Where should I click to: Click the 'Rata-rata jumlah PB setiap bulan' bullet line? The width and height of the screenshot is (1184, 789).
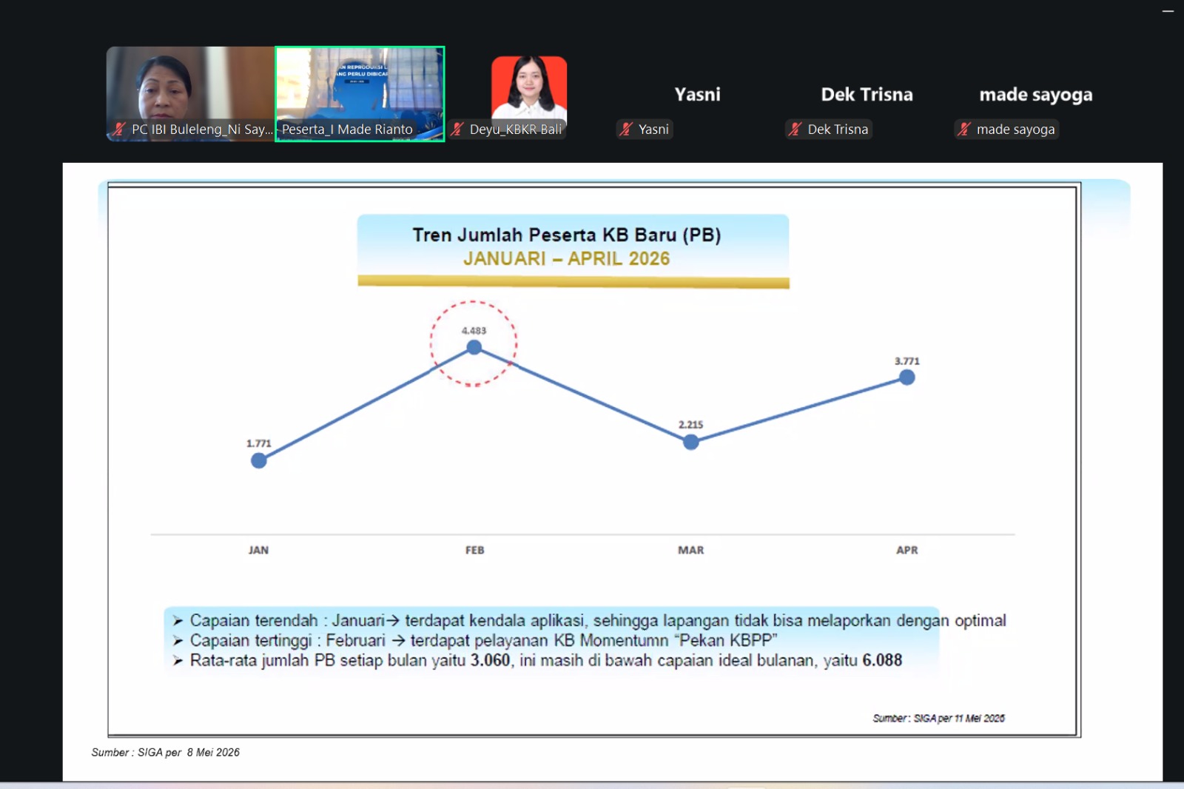click(x=537, y=660)
